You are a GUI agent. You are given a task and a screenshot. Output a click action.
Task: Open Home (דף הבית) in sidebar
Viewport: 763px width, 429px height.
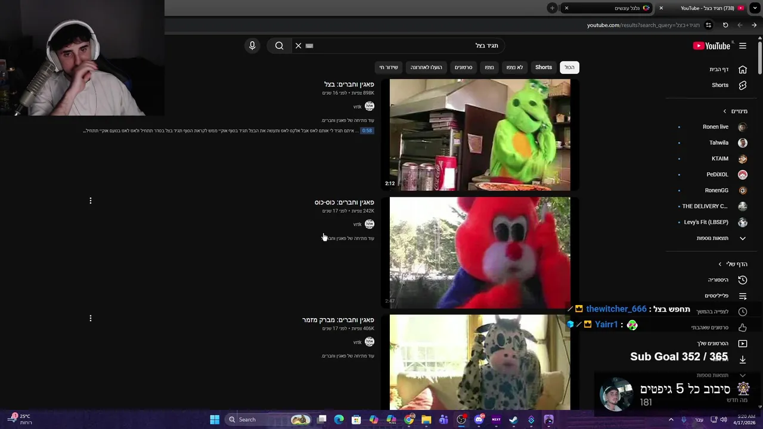pyautogui.click(x=726, y=69)
